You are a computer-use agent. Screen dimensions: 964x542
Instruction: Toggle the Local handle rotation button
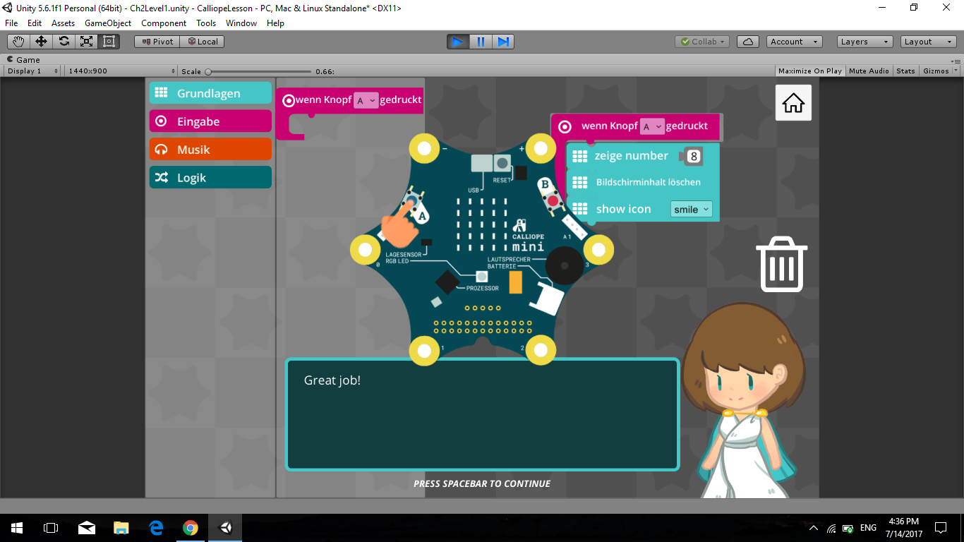(202, 42)
